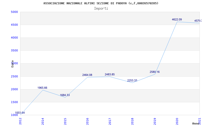
Task: Select the 1003.64 data label
Action: coord(20,113)
